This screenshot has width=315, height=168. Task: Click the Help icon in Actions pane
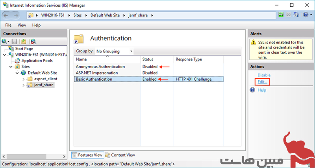252,90
